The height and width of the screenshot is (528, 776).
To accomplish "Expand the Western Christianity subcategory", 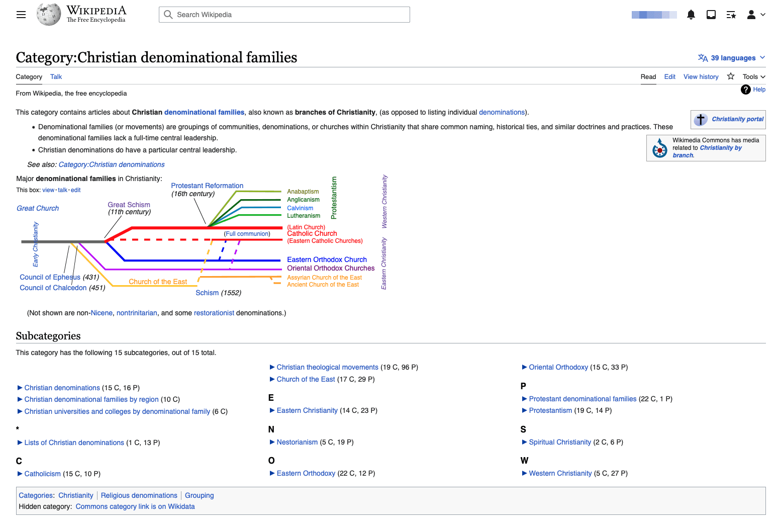I will tap(525, 473).
